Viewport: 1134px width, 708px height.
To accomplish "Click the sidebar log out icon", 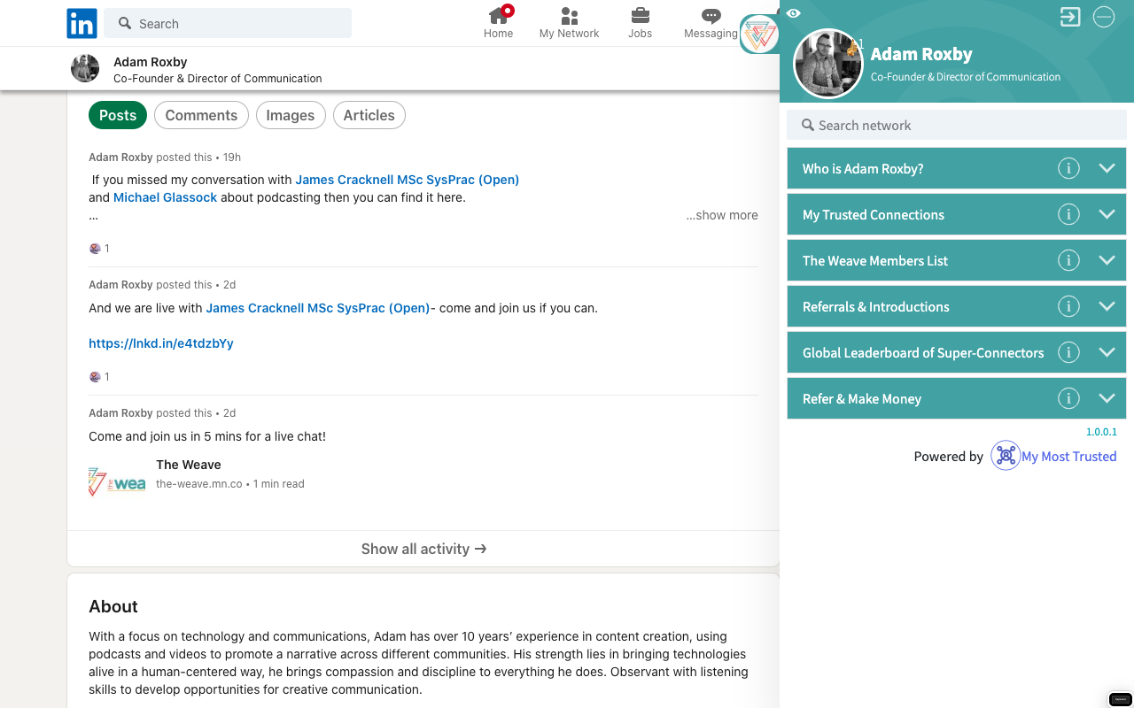I will pyautogui.click(x=1070, y=17).
